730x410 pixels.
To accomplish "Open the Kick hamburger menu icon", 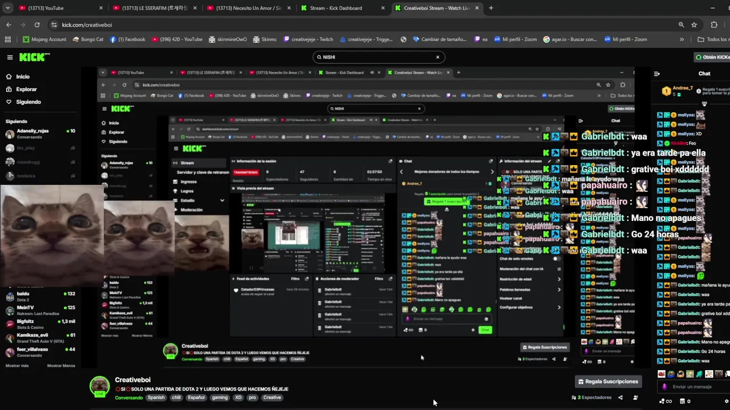I will [x=10, y=57].
